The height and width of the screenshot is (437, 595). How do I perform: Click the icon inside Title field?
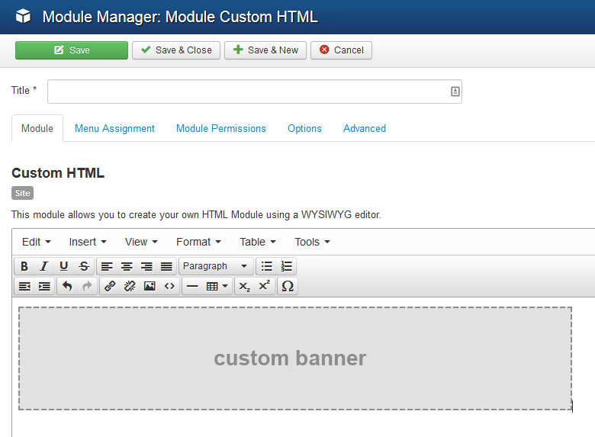click(455, 92)
